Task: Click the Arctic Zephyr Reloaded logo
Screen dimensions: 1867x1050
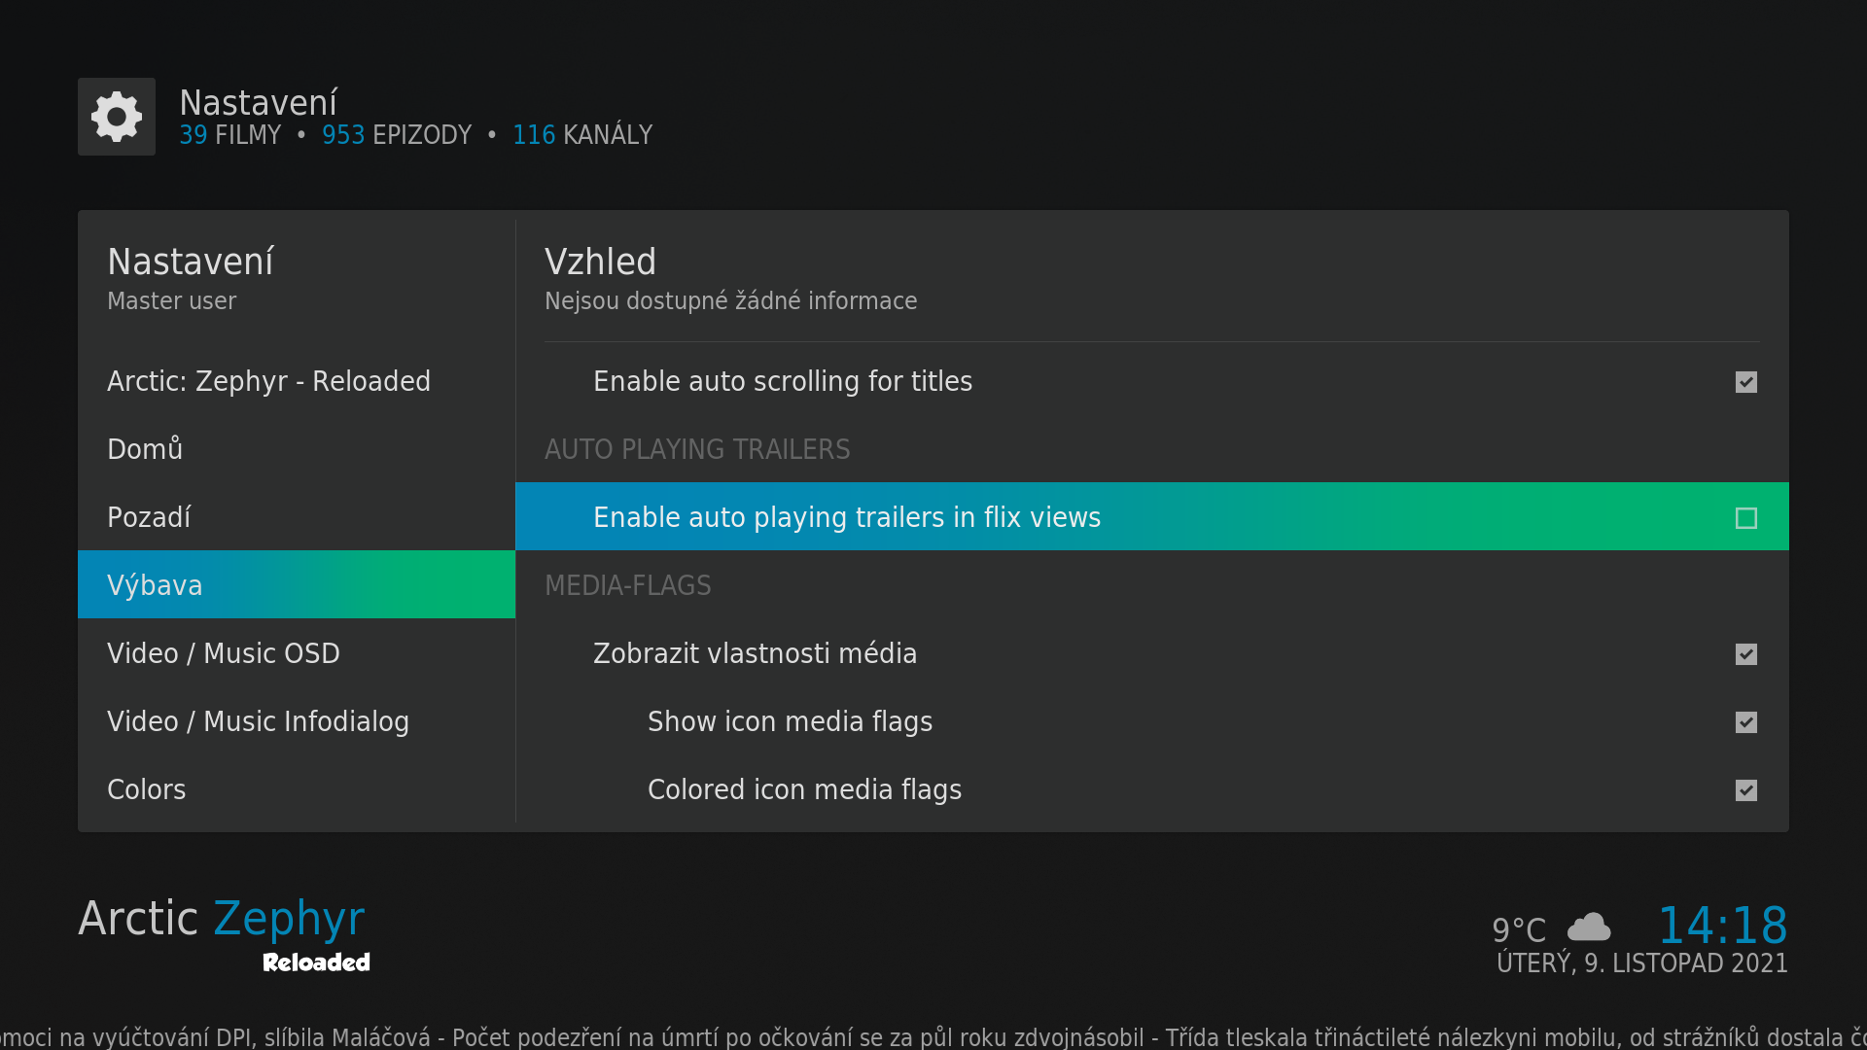Action: (x=224, y=931)
